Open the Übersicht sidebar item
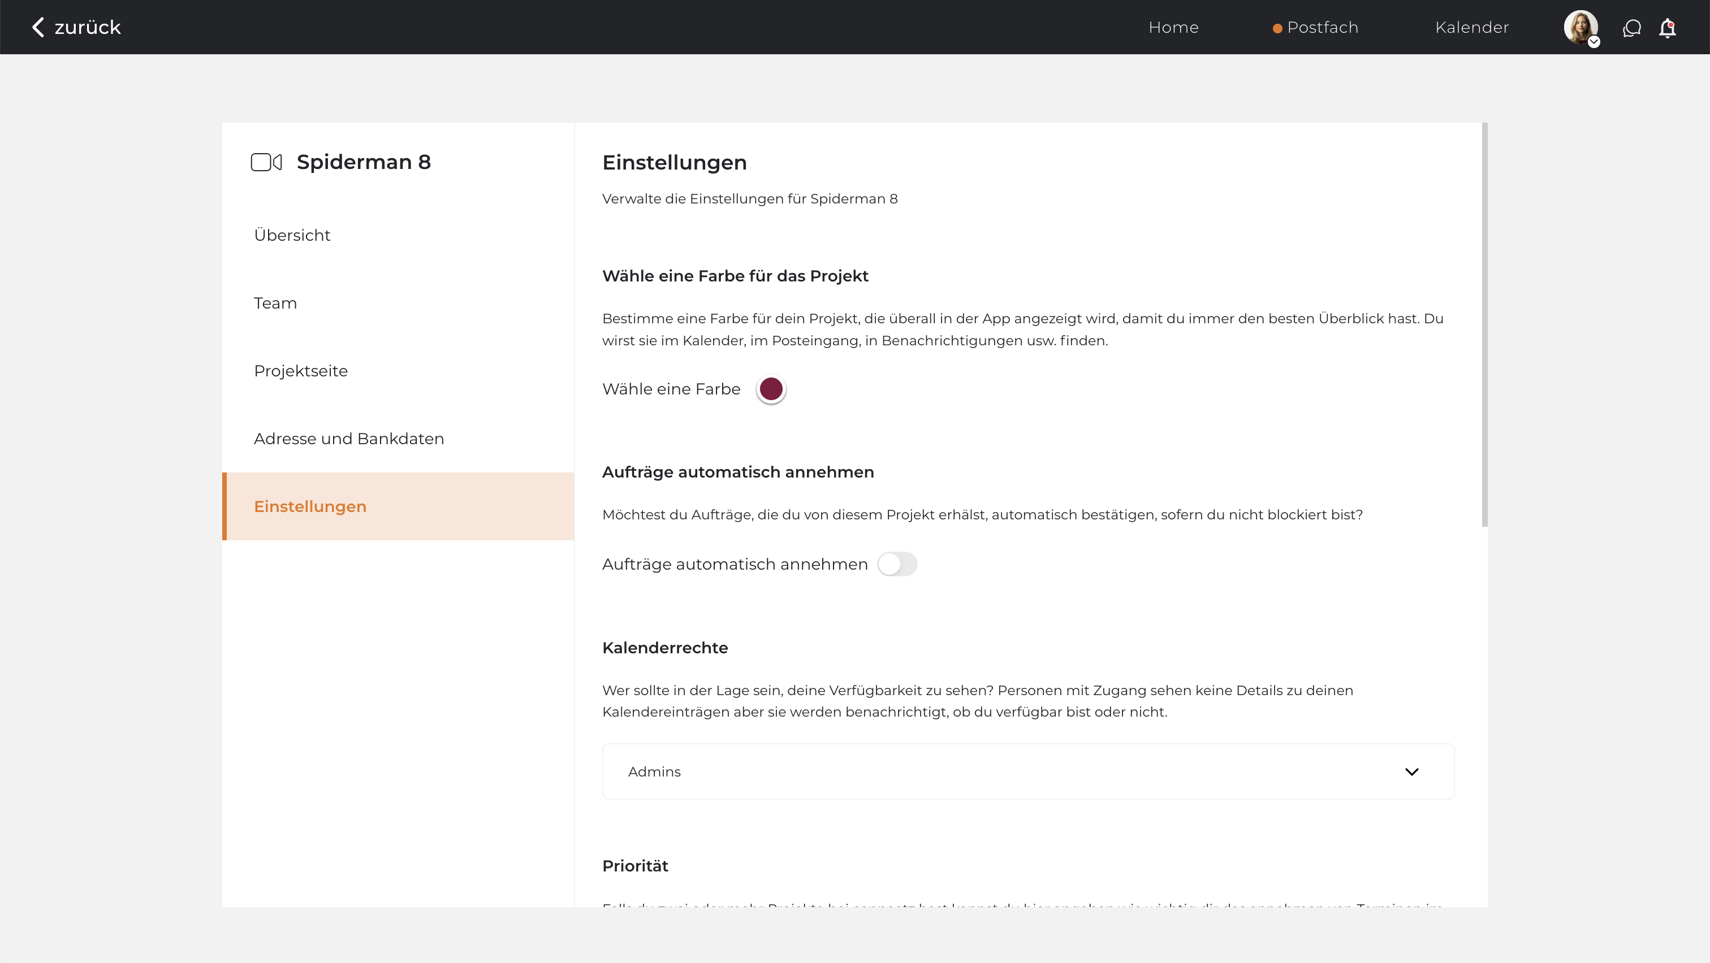This screenshot has height=963, width=1710. pyautogui.click(x=292, y=236)
